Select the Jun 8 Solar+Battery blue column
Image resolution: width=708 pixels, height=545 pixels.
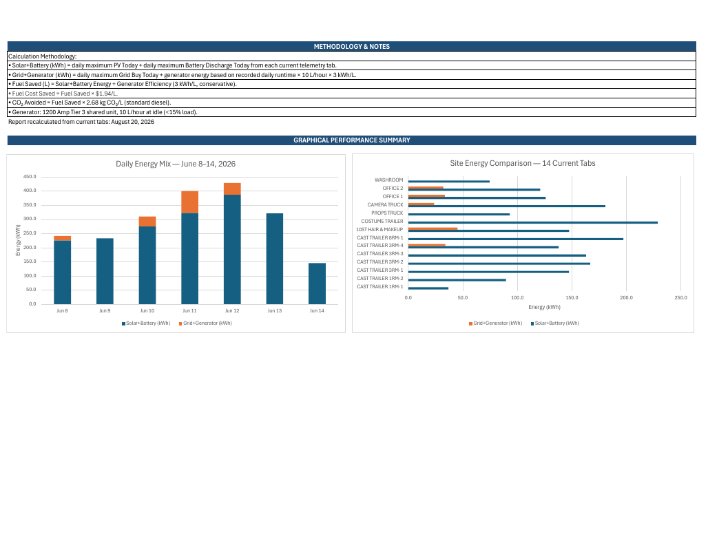tap(62, 272)
